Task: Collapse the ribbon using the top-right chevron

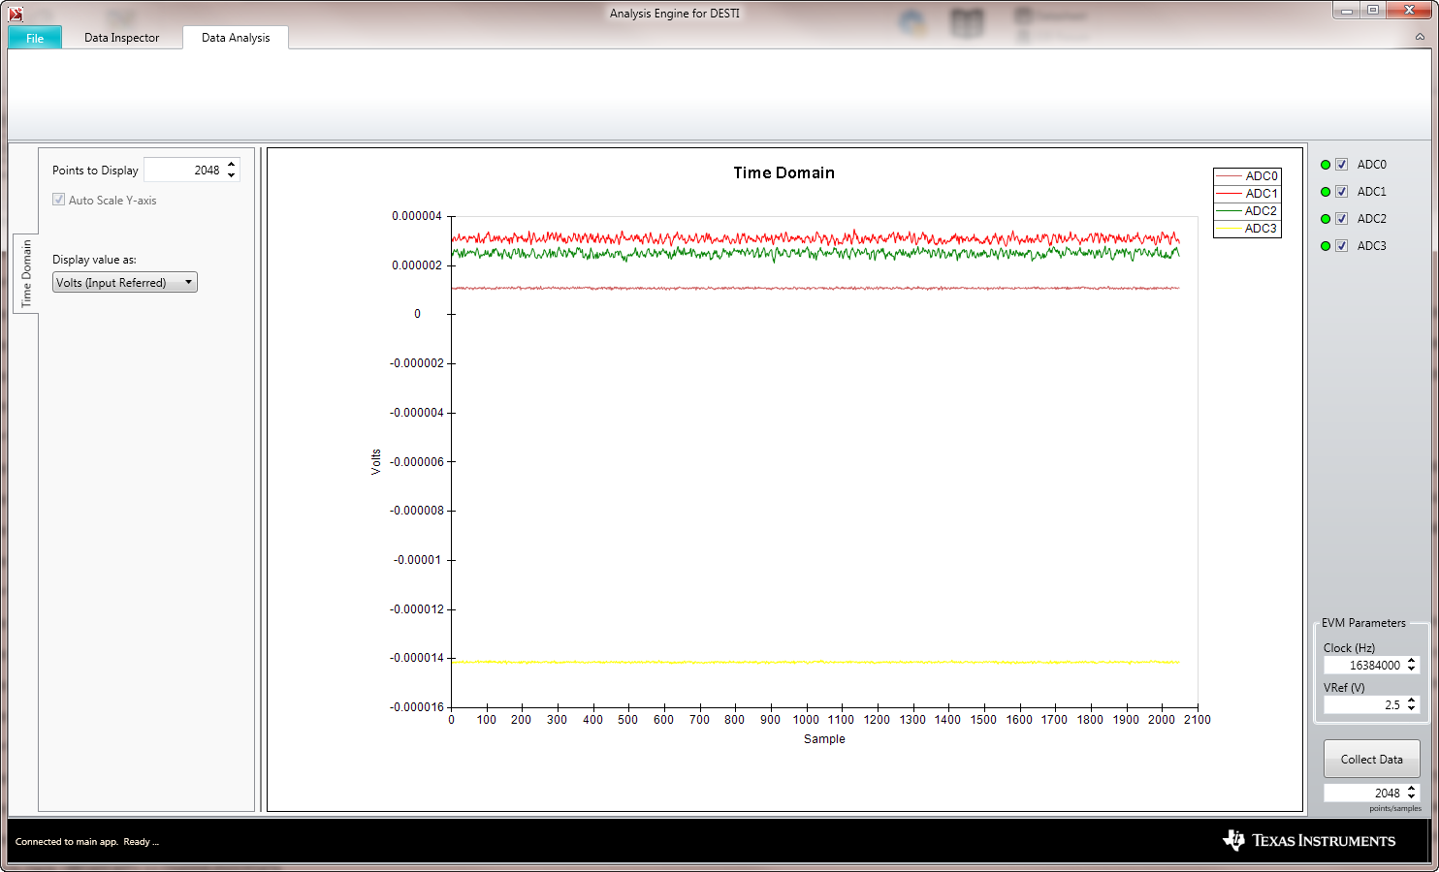Action: click(1420, 37)
